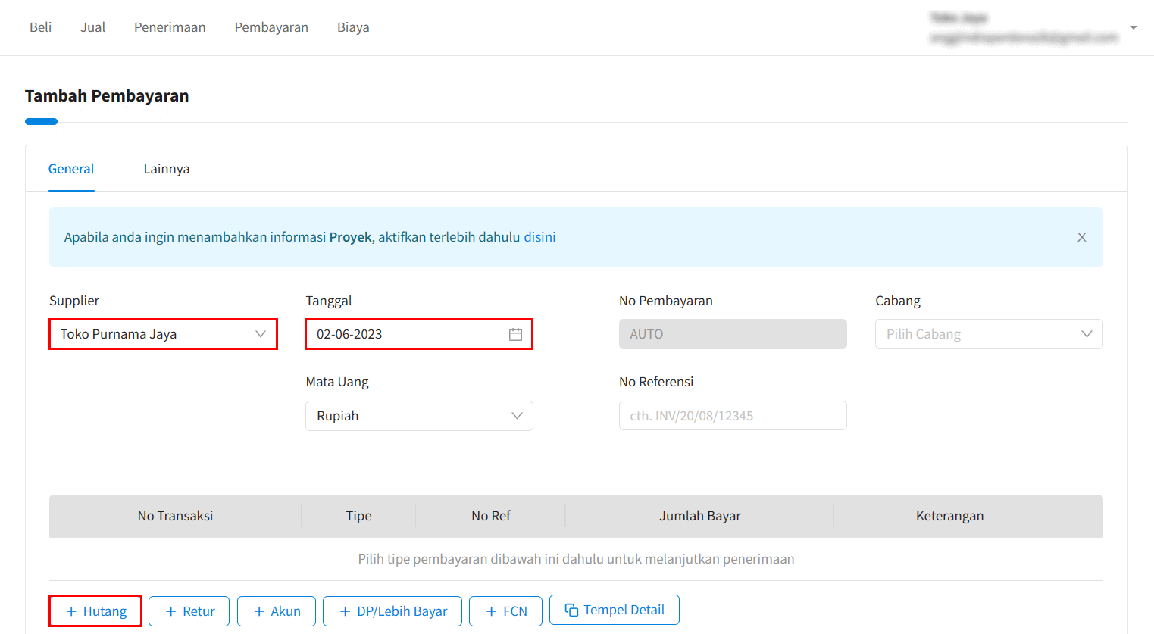
Task: Open the Mata Uang Rupiah dropdown
Action: tap(419, 416)
